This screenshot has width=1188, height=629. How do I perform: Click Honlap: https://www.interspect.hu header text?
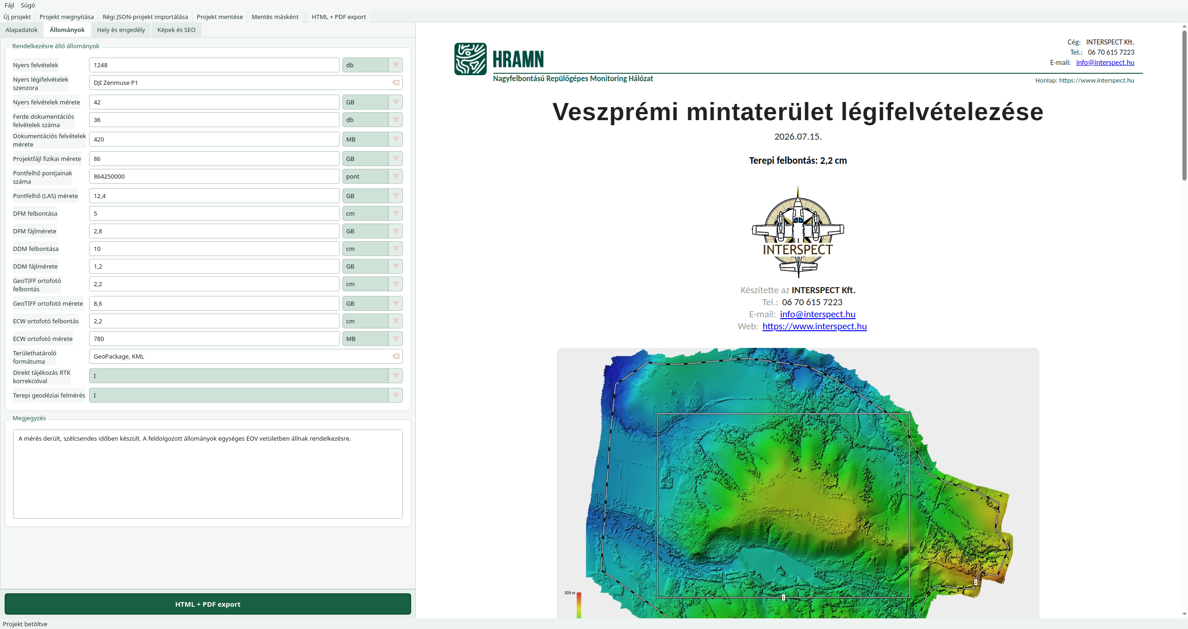[1085, 80]
